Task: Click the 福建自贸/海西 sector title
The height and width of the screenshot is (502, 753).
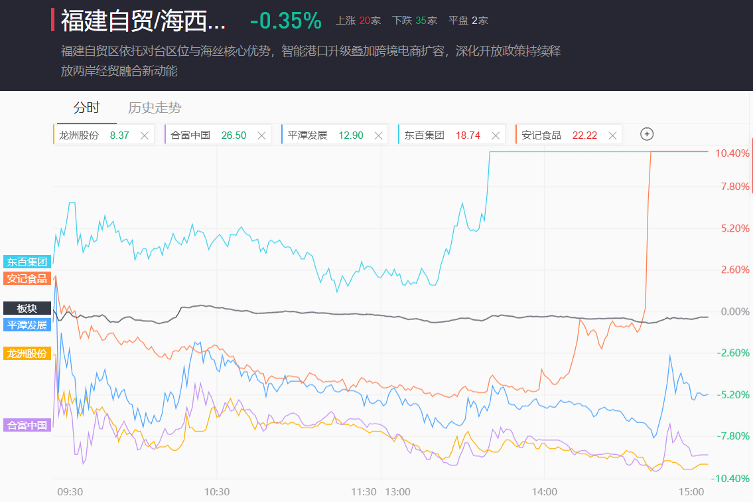Action: [x=143, y=21]
